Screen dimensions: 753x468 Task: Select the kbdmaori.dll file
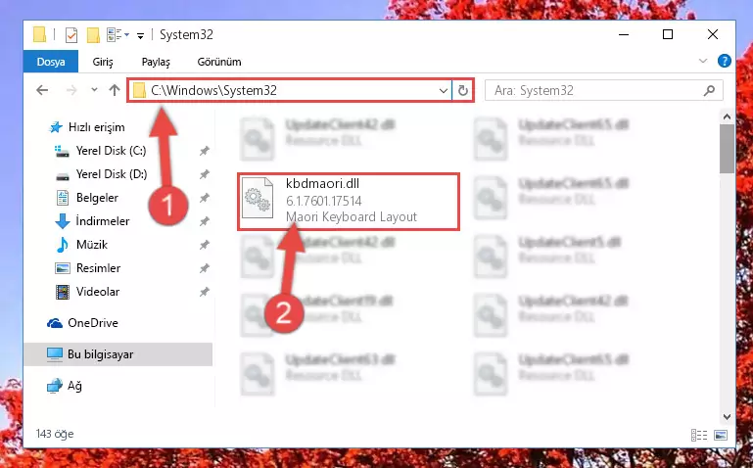[x=350, y=201]
